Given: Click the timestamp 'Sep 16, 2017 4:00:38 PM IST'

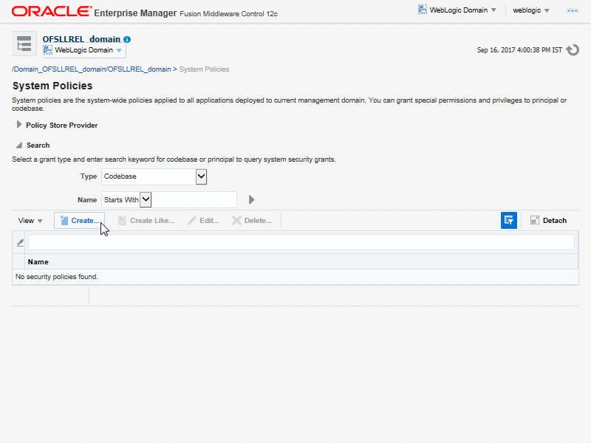Looking at the screenshot, I should pos(519,50).
